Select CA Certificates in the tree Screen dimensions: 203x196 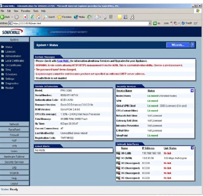click(13, 65)
